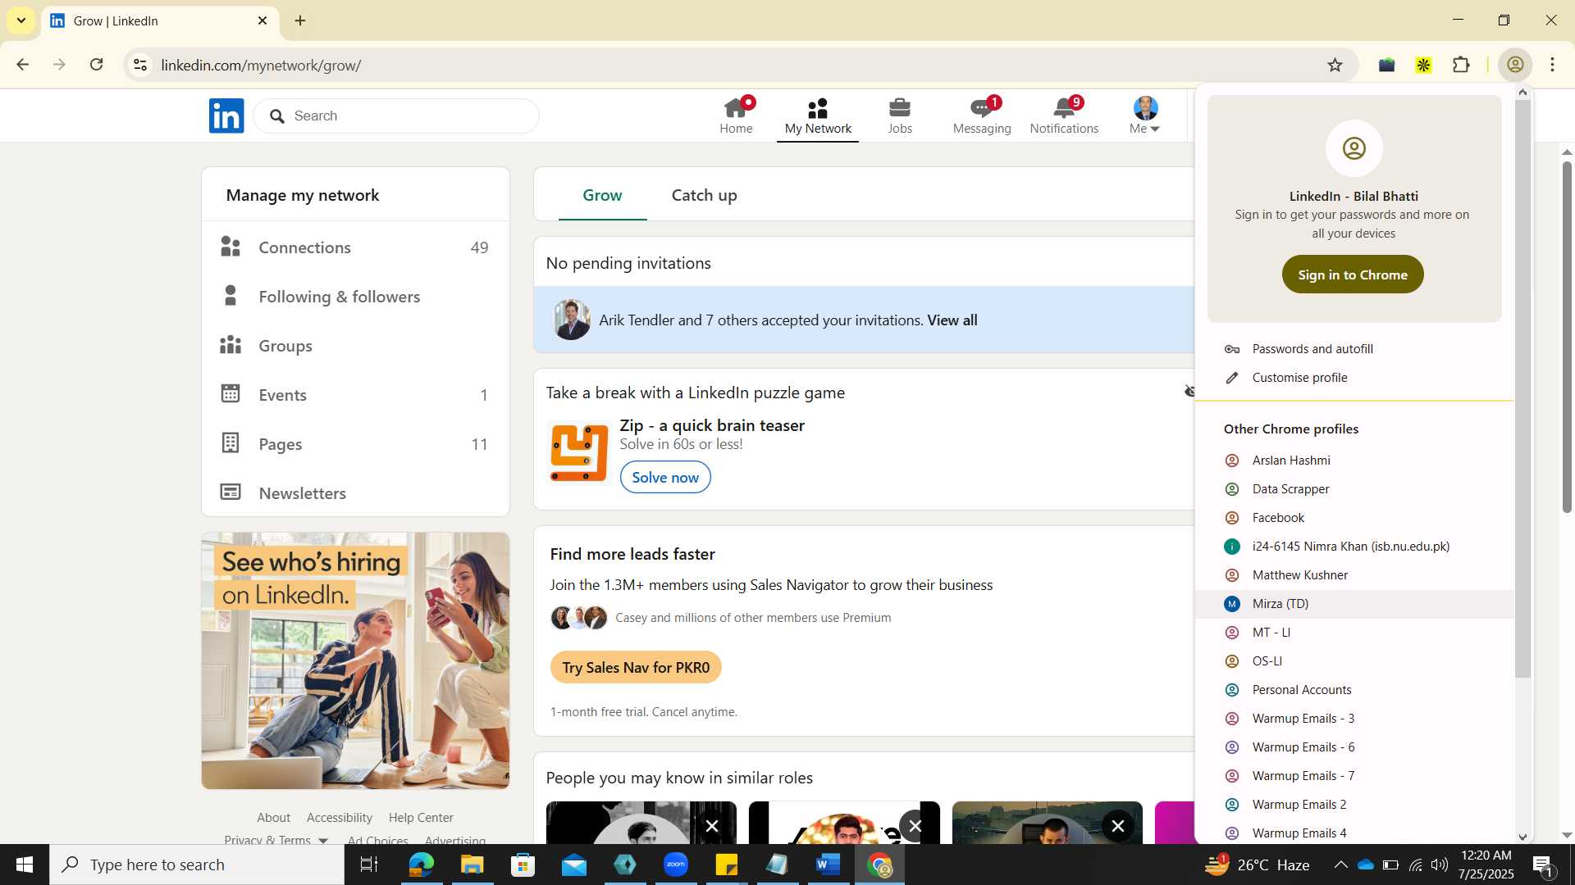
Task: Click Pages building icon
Action: tap(231, 443)
